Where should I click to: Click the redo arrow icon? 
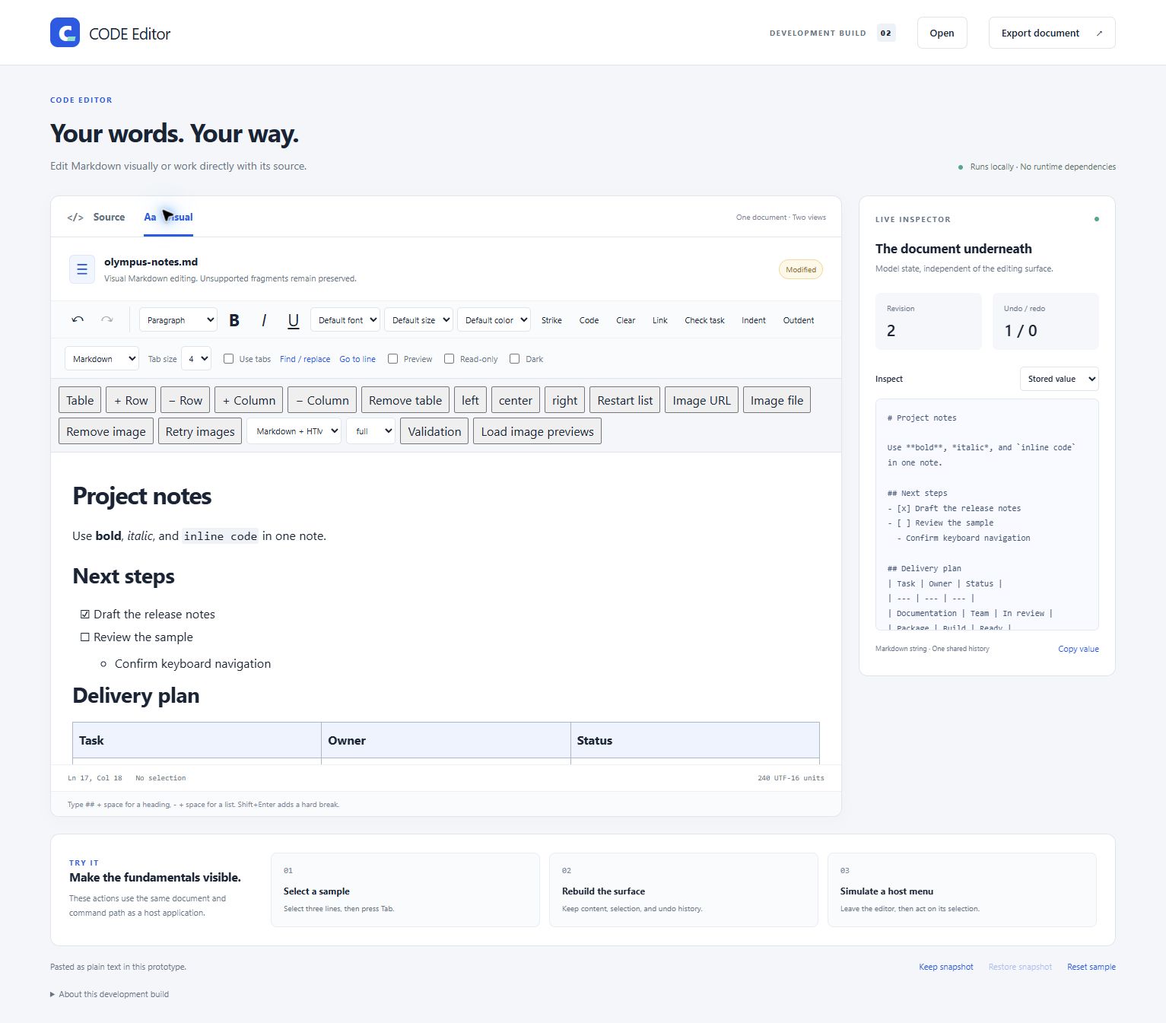107,320
